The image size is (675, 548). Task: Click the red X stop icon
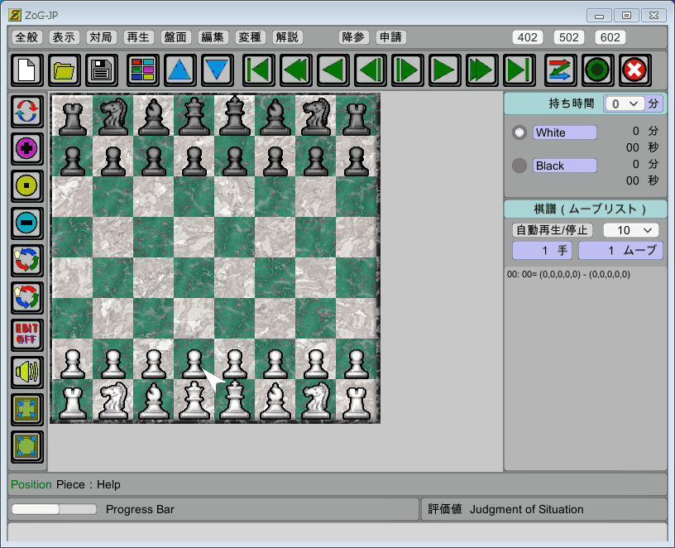pos(634,70)
